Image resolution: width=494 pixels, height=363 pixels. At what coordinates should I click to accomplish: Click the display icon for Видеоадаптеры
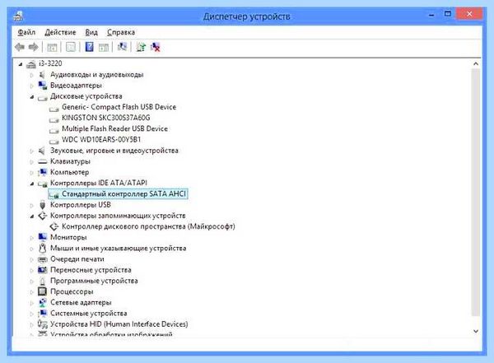tap(42, 86)
